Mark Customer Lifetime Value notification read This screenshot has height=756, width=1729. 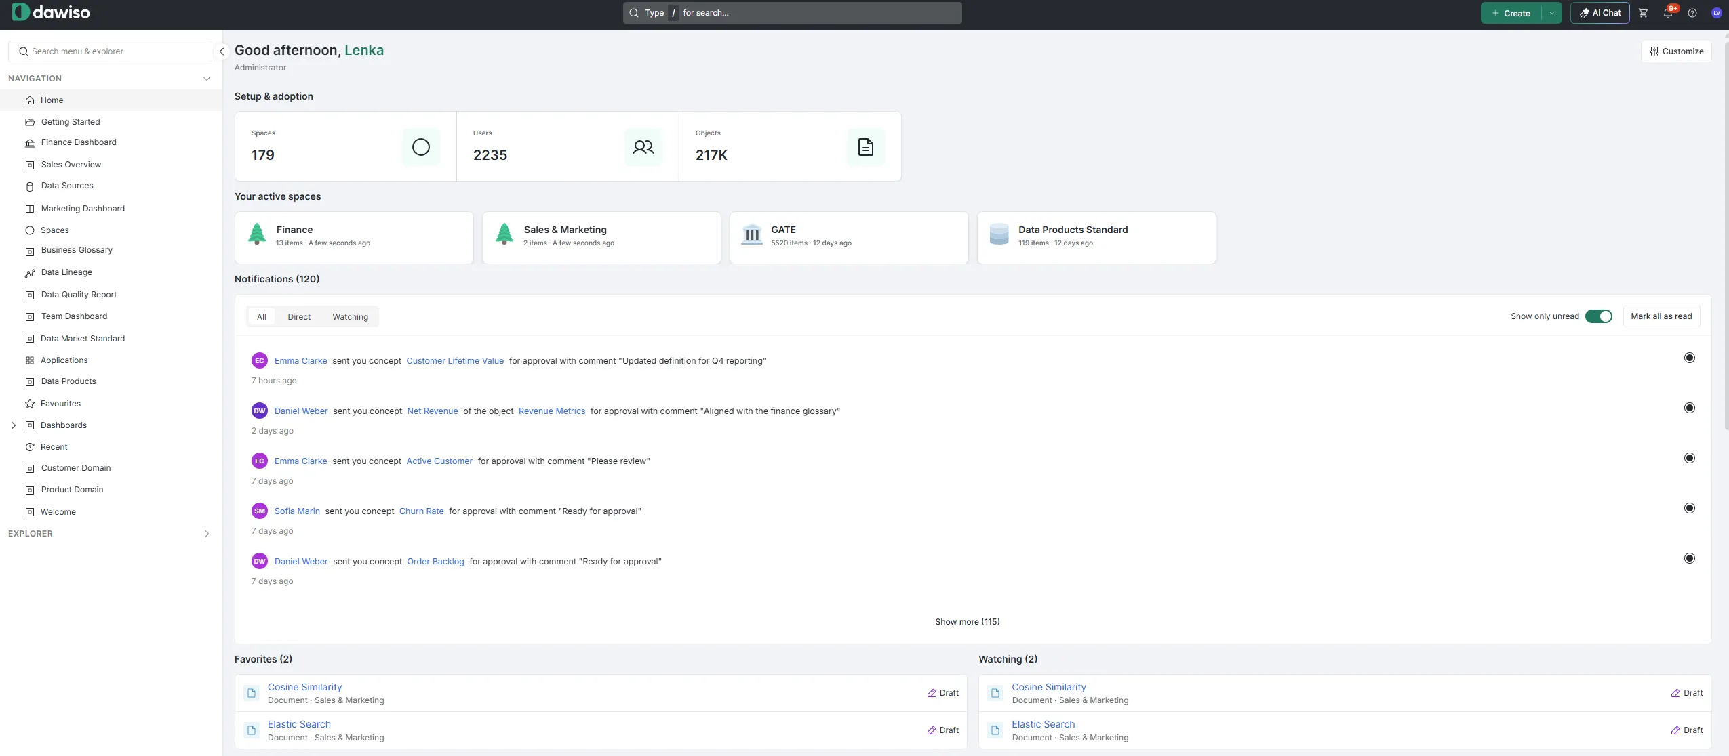tap(1690, 358)
